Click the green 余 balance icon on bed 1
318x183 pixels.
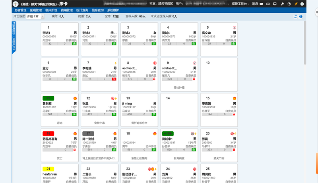pos(74,44)
